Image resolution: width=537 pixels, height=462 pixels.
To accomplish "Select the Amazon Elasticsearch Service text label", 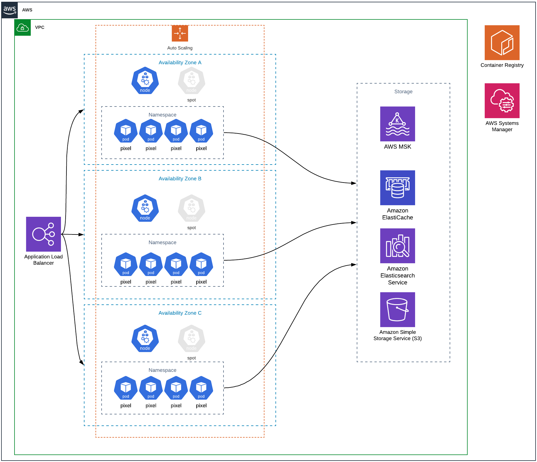I will (398, 275).
